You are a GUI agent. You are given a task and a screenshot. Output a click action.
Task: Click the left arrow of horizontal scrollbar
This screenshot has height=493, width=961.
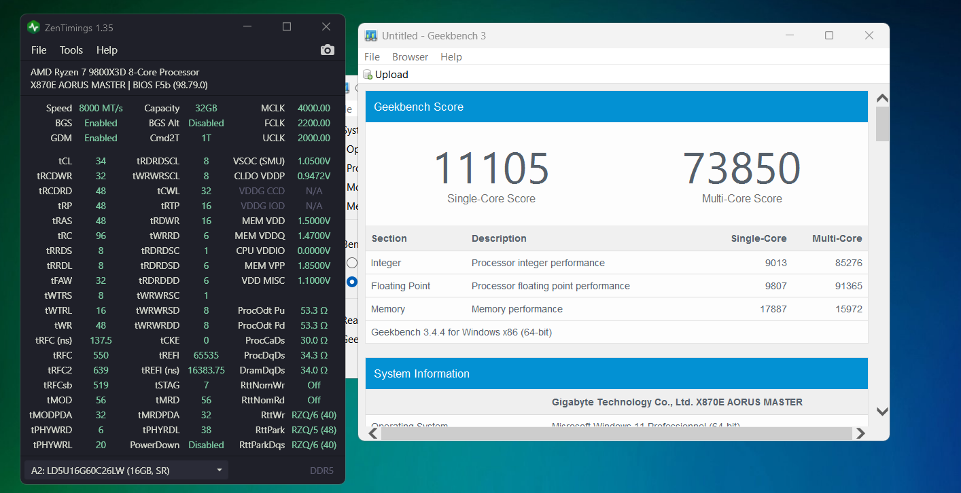[373, 433]
